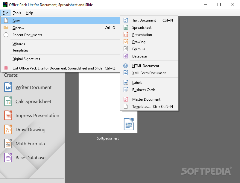The height and width of the screenshot is (183, 240).
Task: Click the Draw Drawing icon in Create list
Action: point(8,129)
